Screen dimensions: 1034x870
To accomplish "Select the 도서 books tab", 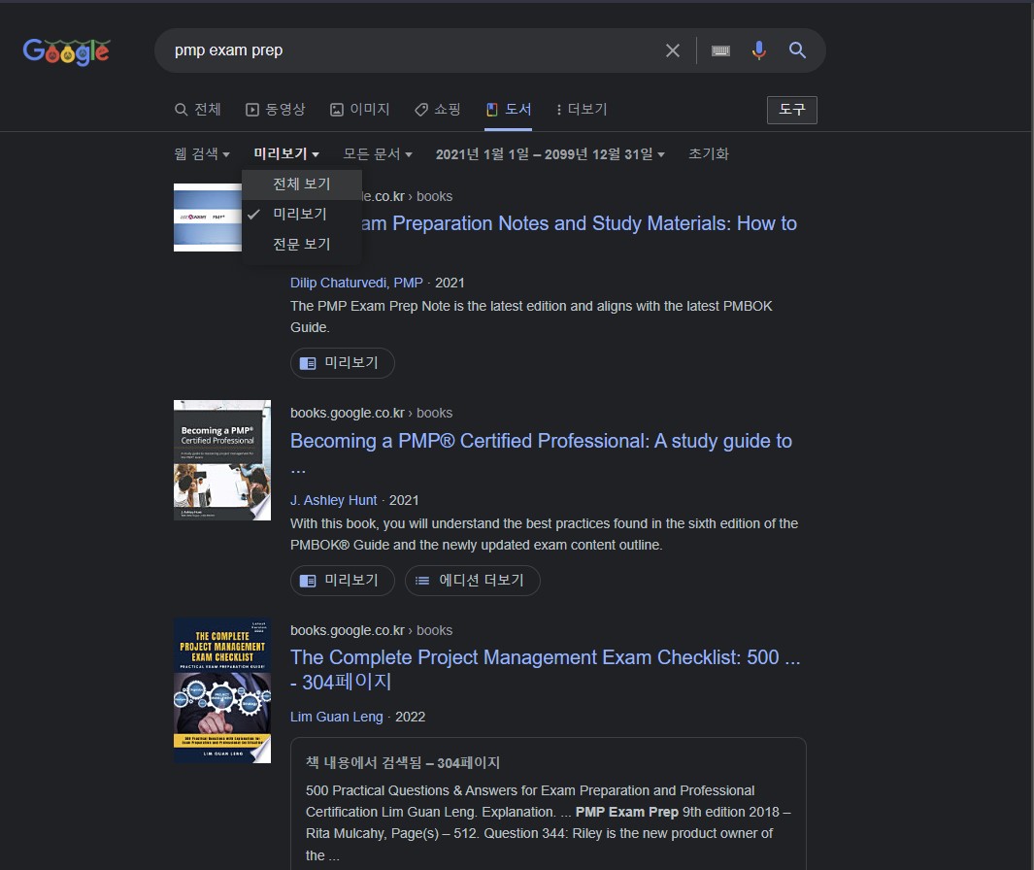I will tap(509, 110).
